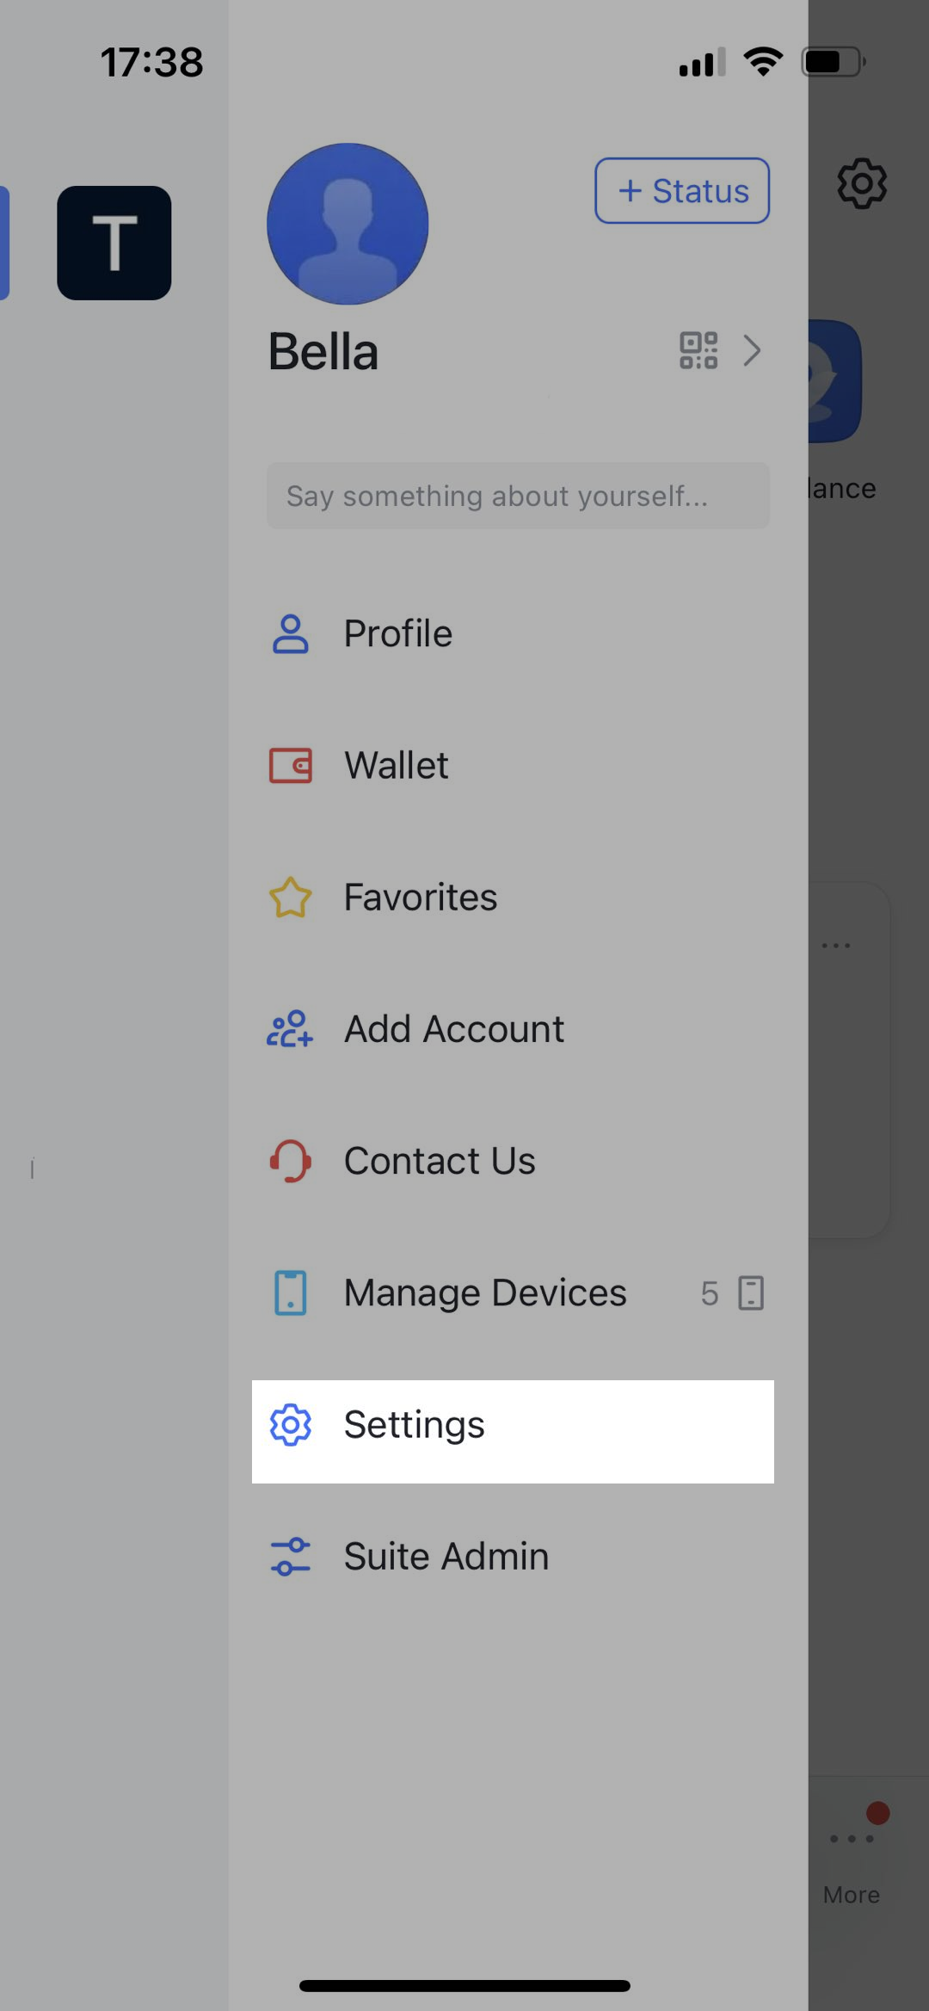Open the Wallet menu entry
Image resolution: width=929 pixels, height=2011 pixels.
397,766
